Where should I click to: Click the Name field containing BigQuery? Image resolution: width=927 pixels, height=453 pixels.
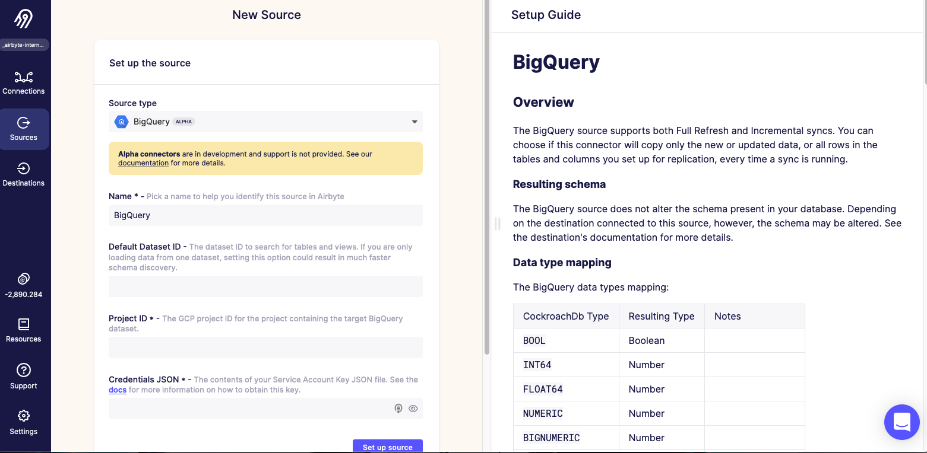coord(265,215)
